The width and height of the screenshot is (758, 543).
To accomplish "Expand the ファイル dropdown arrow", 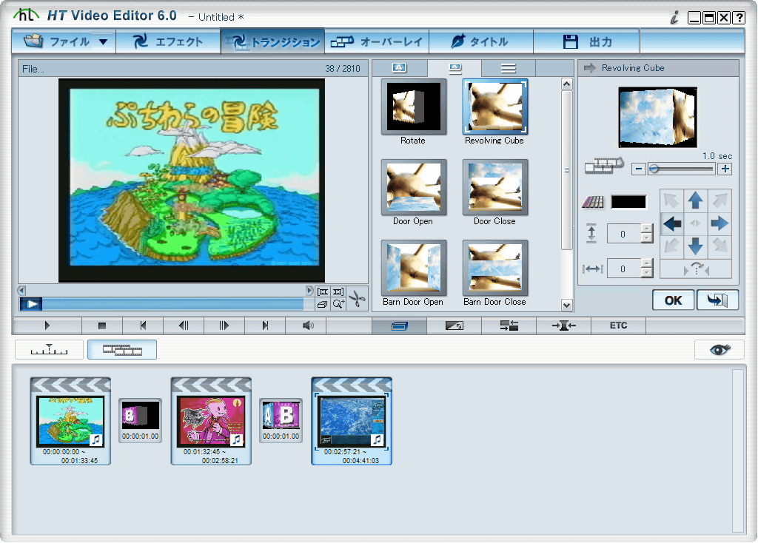I will (x=103, y=42).
